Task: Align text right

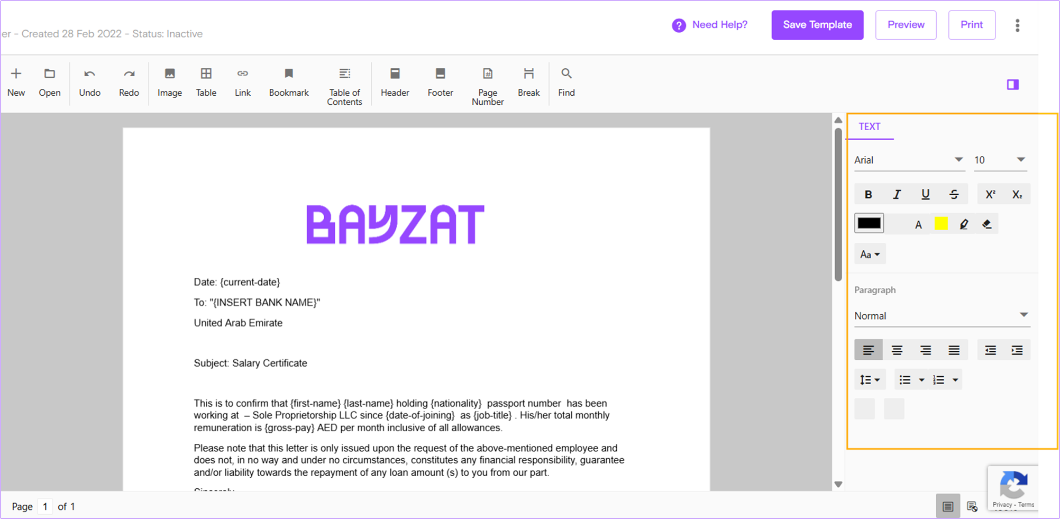Action: [926, 350]
